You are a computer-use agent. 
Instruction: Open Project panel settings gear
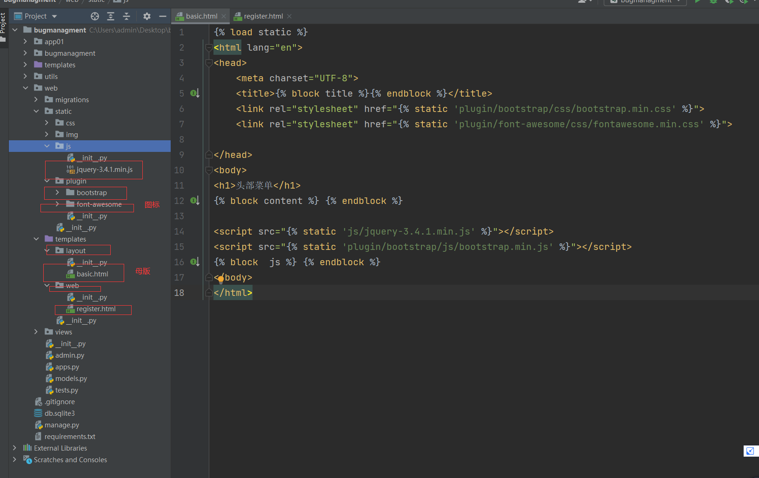pos(147,16)
